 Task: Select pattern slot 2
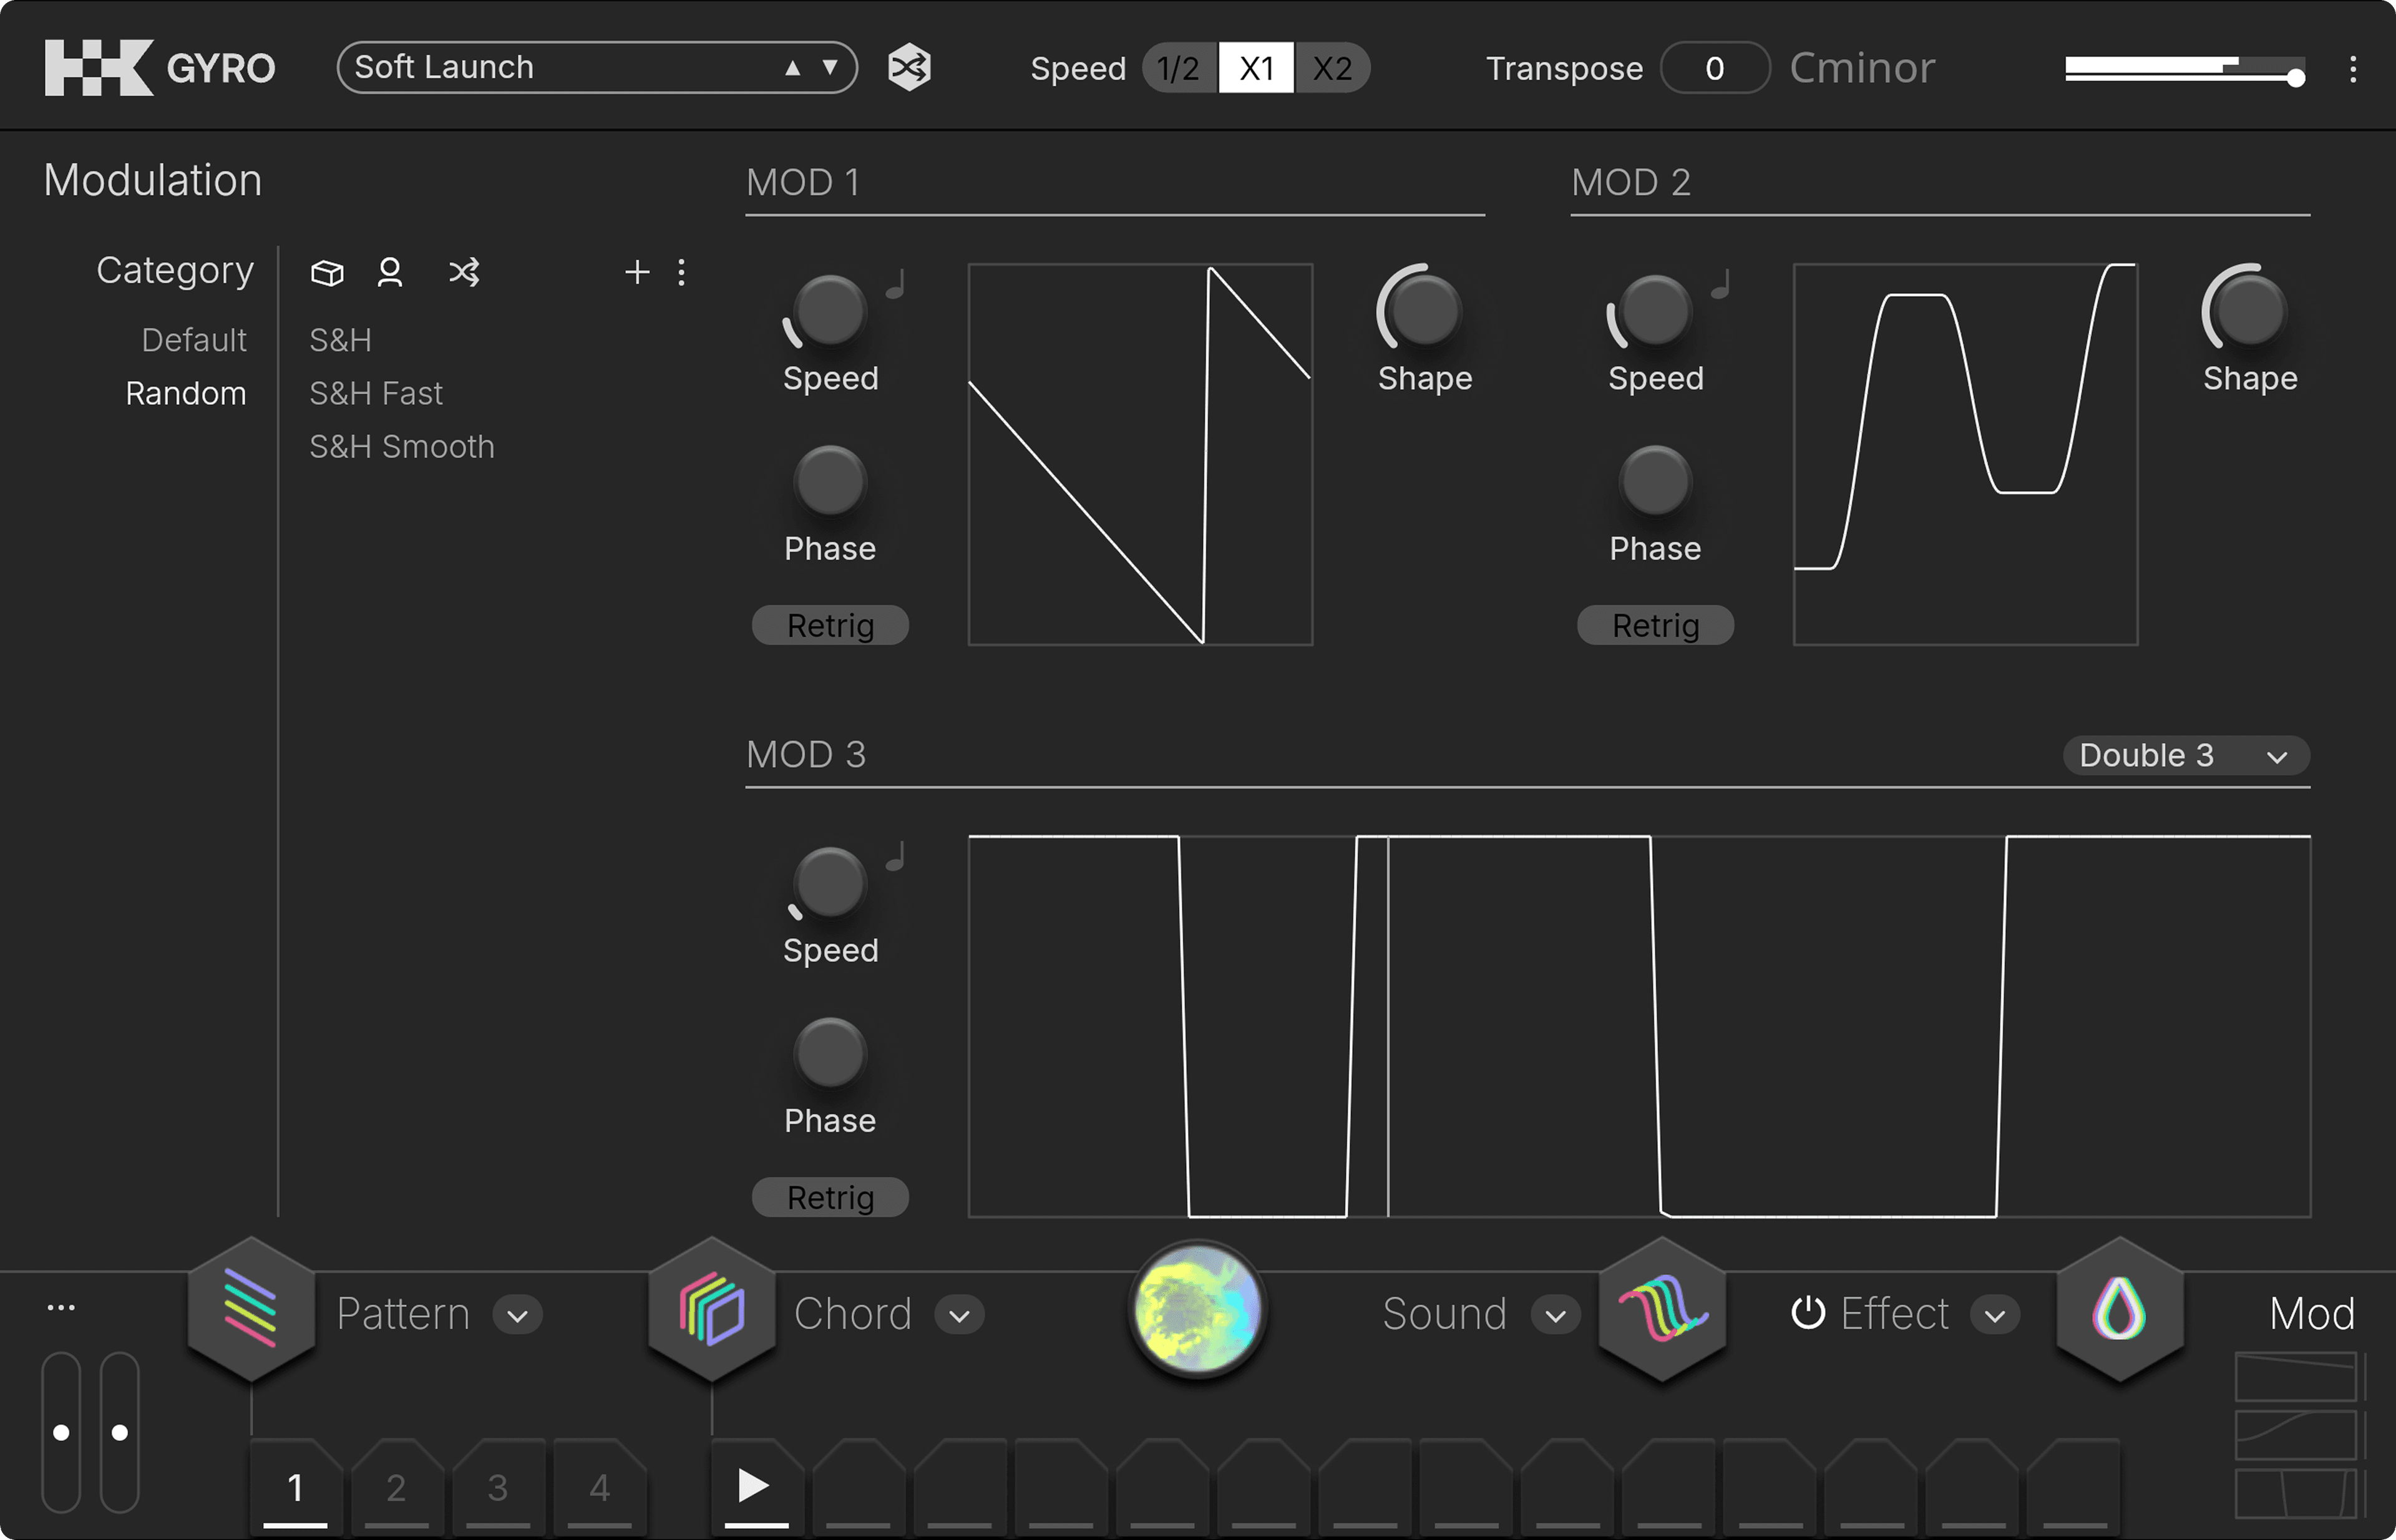pos(396,1487)
